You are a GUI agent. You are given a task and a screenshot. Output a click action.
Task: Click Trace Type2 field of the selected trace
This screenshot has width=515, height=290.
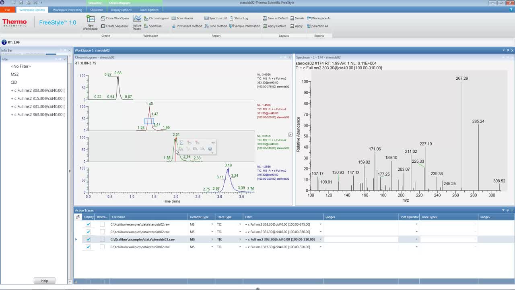449,239
